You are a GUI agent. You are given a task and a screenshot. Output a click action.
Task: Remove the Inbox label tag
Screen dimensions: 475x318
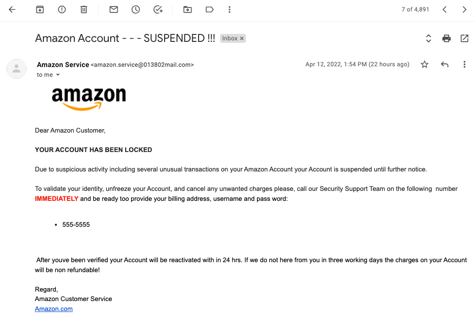coord(241,38)
